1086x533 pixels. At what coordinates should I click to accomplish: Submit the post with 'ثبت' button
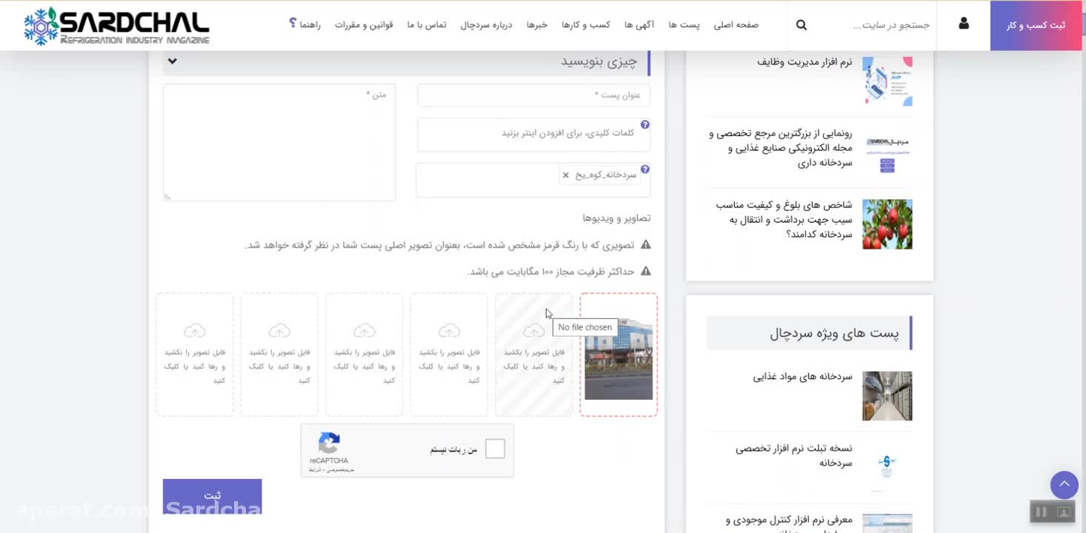[x=212, y=495]
